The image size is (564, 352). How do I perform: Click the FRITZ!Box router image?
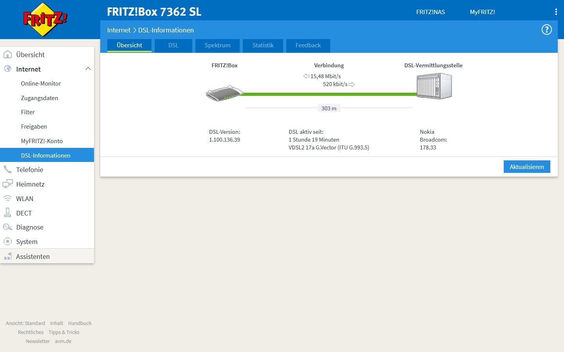point(224,93)
